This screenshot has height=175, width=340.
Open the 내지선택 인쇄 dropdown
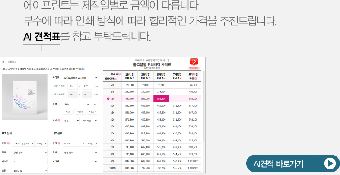click(80, 153)
